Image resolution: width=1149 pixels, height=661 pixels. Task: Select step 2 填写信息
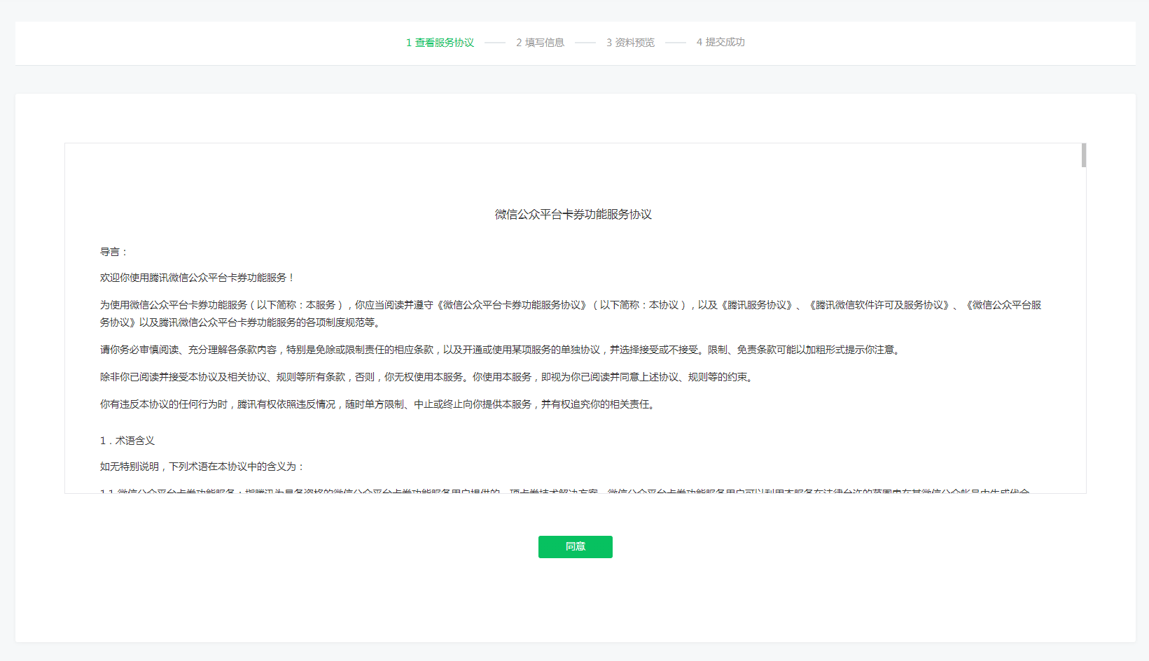tap(540, 43)
